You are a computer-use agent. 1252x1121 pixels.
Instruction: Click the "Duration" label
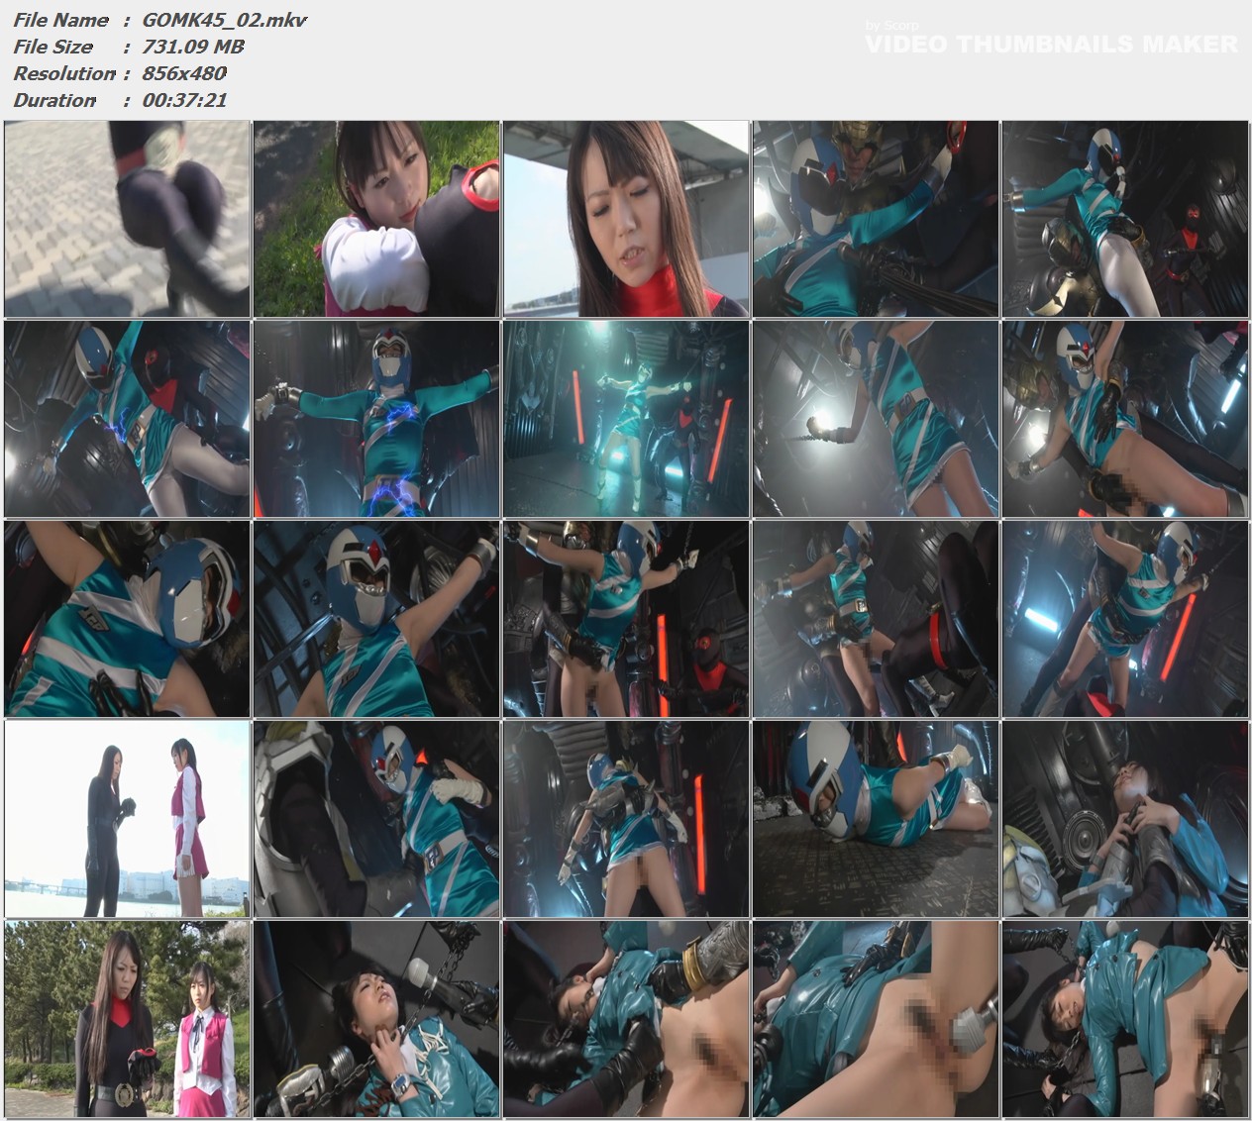(x=54, y=100)
